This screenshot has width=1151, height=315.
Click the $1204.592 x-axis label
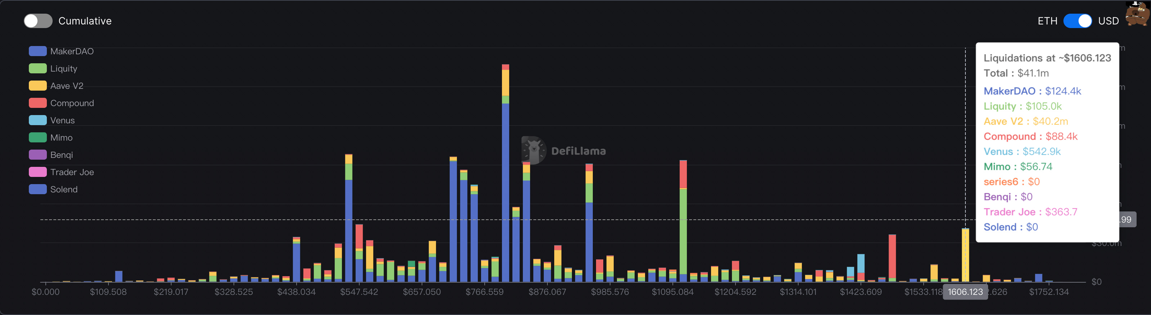(736, 292)
